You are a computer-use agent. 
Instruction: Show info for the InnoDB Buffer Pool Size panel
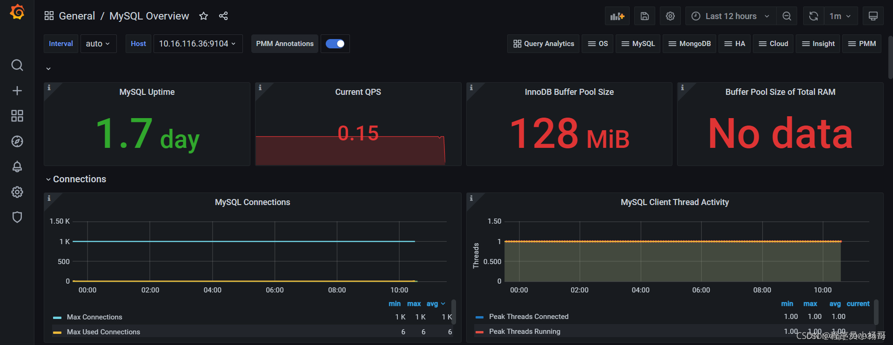[471, 87]
